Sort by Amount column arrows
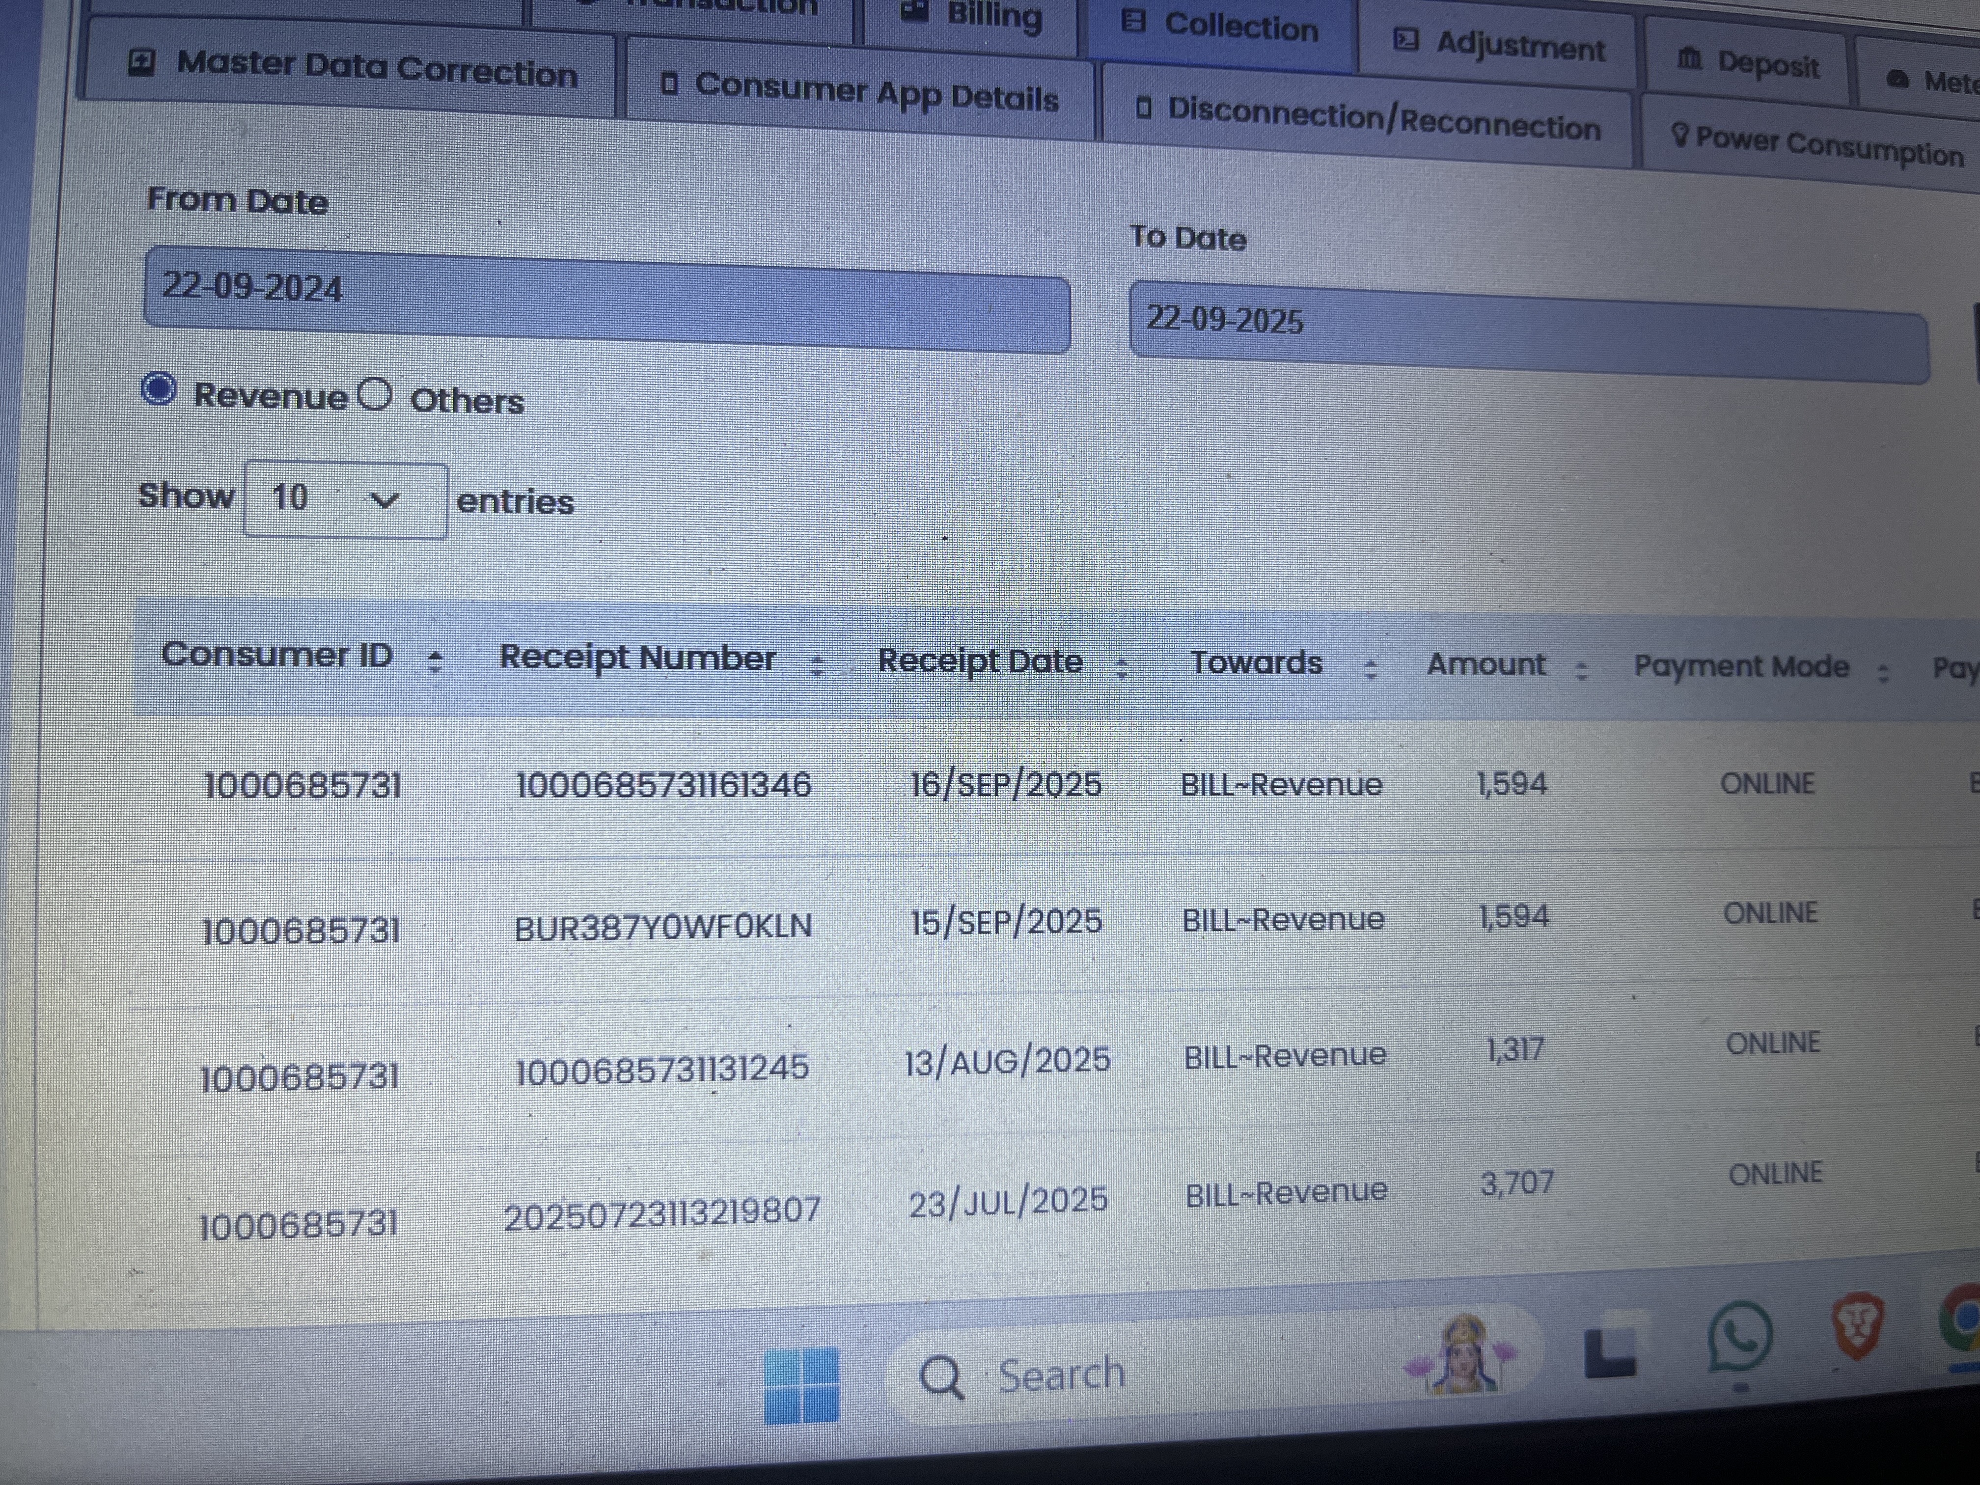Image resolution: width=1980 pixels, height=1485 pixels. point(1581,670)
